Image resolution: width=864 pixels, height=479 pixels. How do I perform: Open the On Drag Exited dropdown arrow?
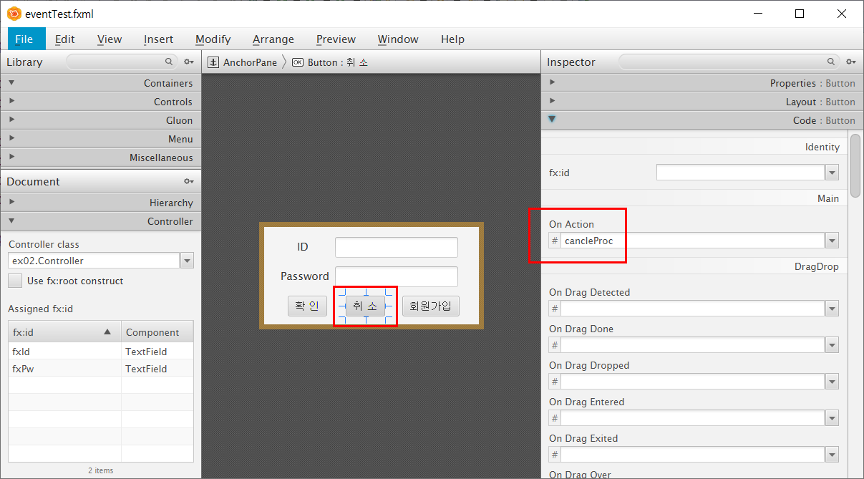[x=832, y=455]
